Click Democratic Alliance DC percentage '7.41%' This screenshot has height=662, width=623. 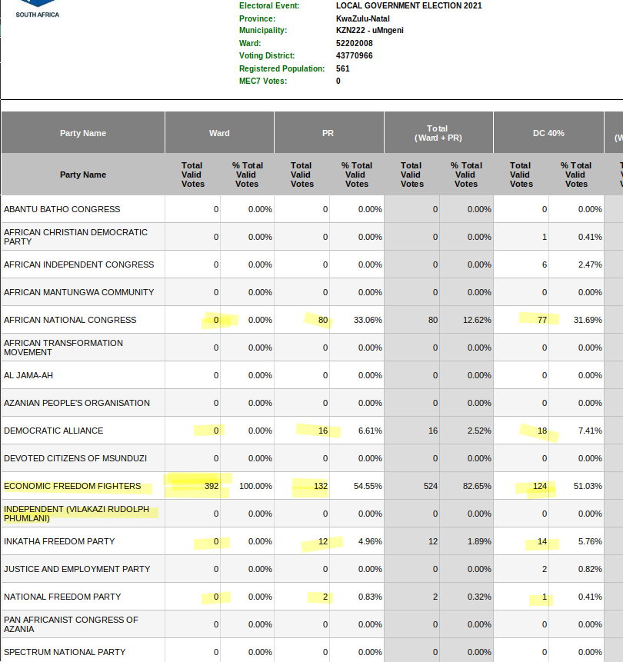click(x=590, y=431)
